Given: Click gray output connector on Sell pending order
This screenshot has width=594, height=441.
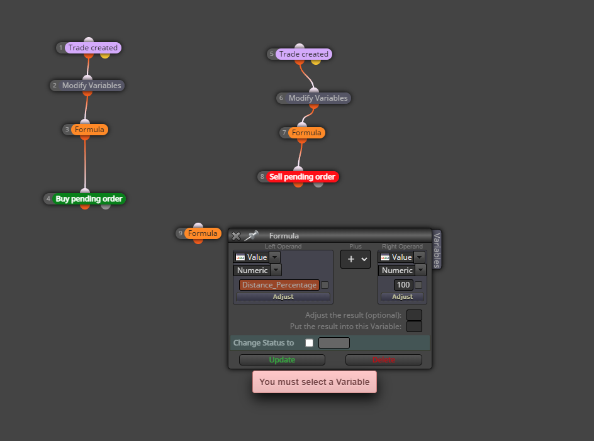Looking at the screenshot, I should [318, 184].
